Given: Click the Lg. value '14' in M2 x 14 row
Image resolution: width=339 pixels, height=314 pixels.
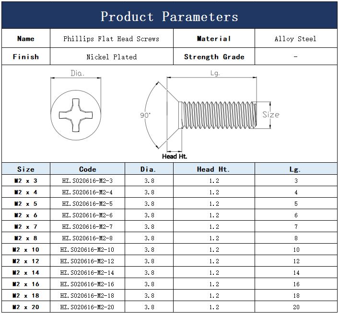Looking at the screenshot, I should [x=296, y=272].
